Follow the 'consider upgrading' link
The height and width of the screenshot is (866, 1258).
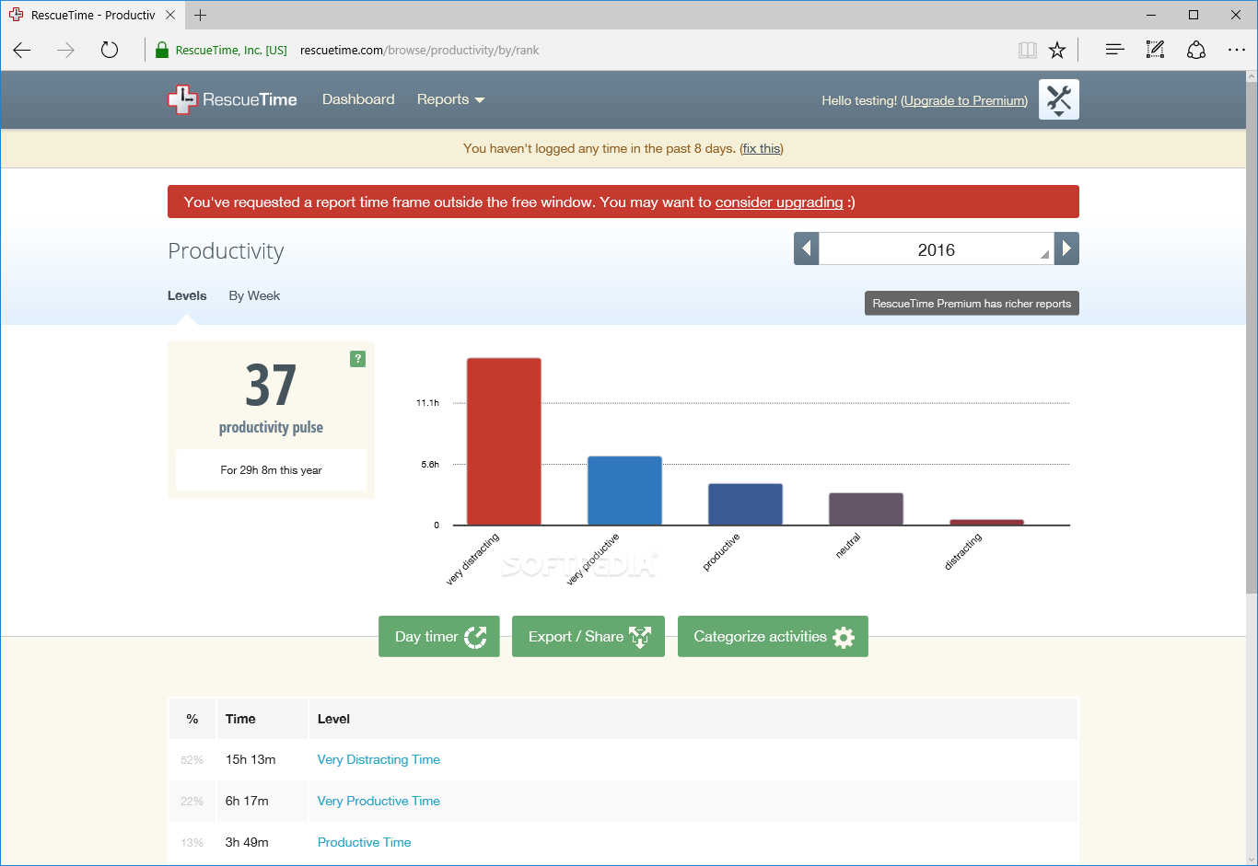point(779,202)
